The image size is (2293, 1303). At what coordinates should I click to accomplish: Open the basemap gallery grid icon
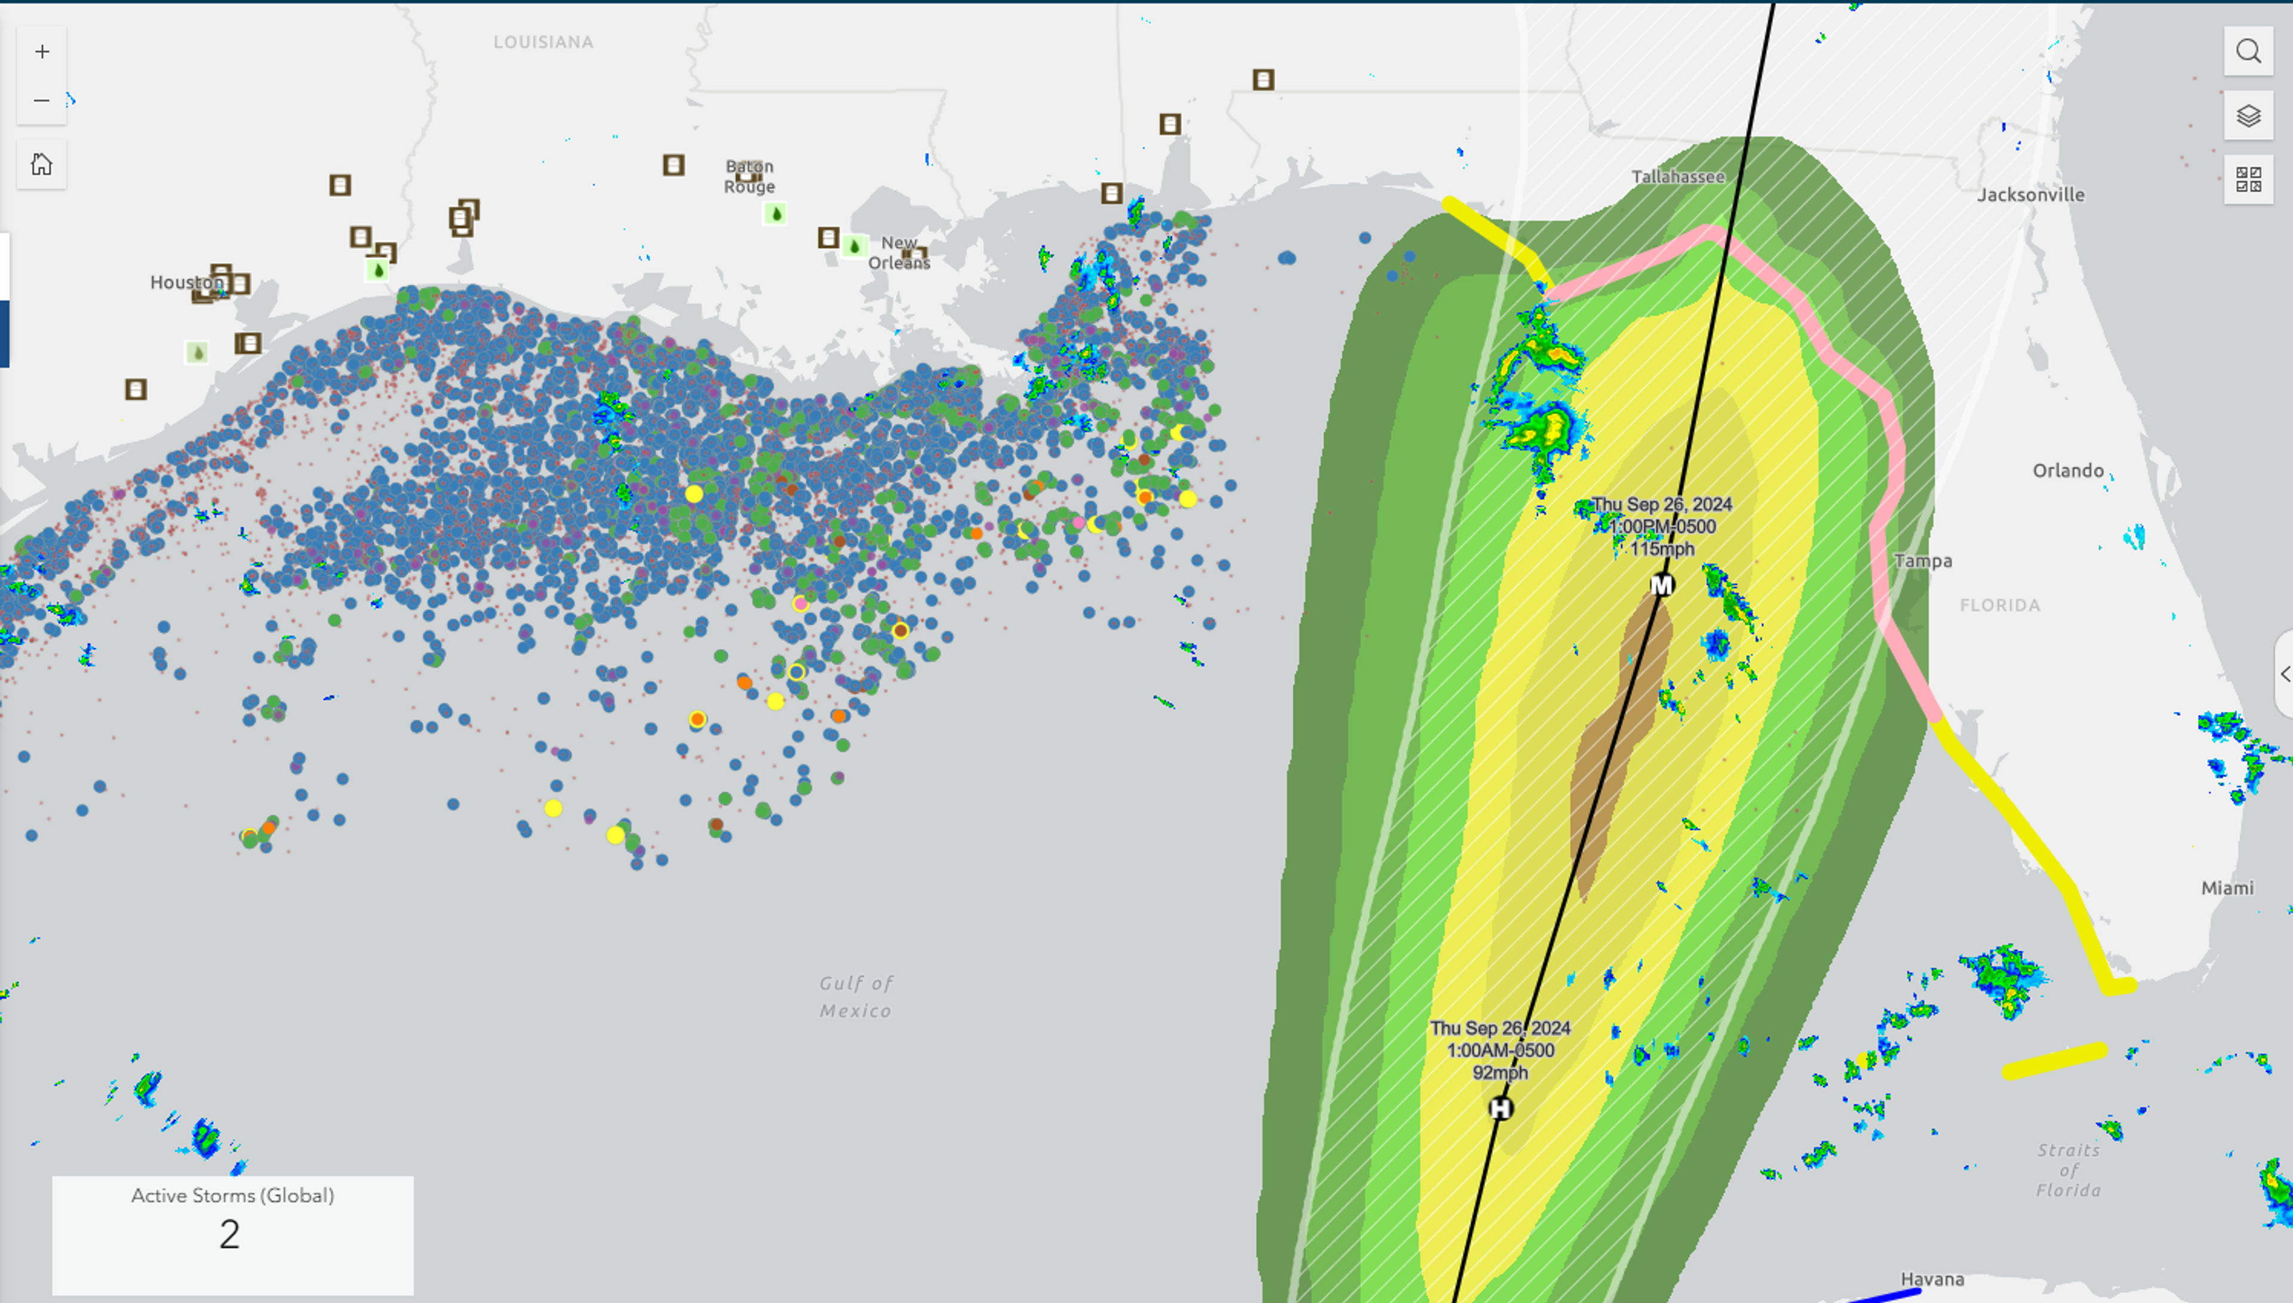[2248, 180]
